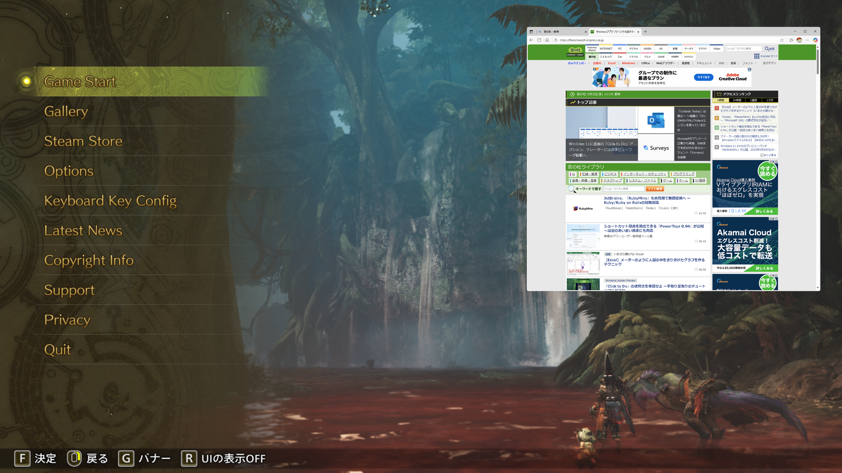This screenshot has width=842, height=473.
Task: Click the Copilot icon in Edge's toolbar
Action: click(x=816, y=40)
